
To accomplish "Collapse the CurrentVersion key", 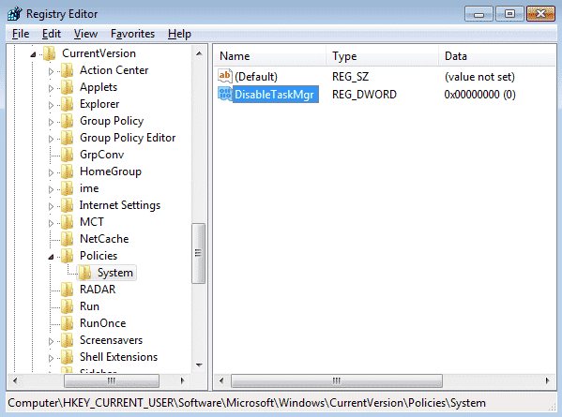I will (34, 54).
